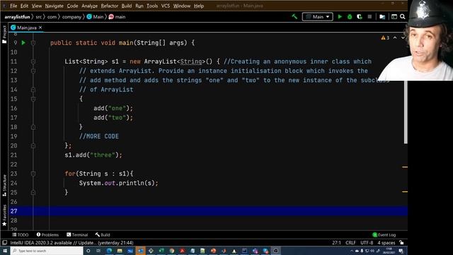Run Main with the green play button
The height and width of the screenshot is (255, 453).
click(340, 17)
